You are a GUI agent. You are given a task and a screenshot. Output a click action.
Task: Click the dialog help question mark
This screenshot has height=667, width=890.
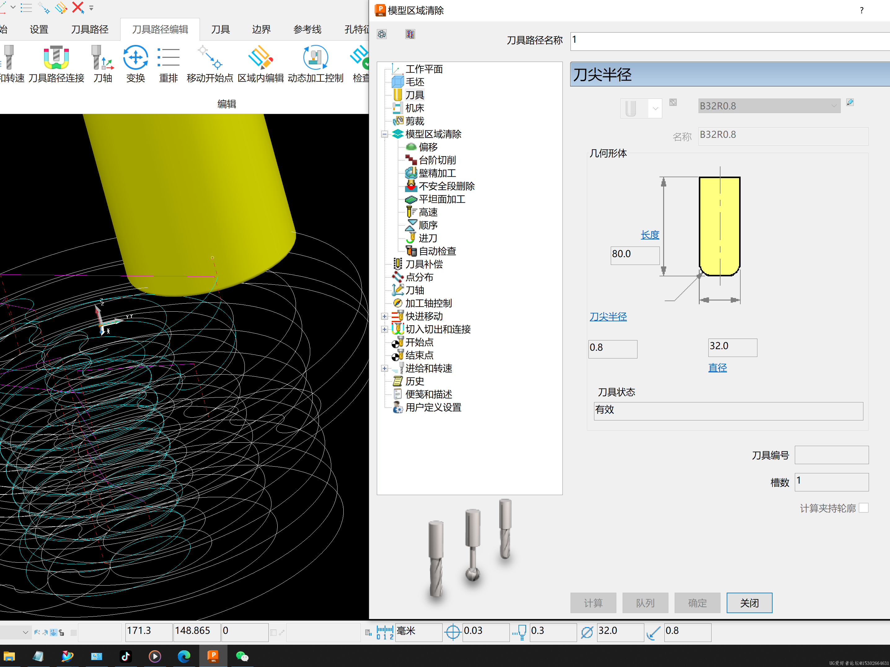click(861, 11)
